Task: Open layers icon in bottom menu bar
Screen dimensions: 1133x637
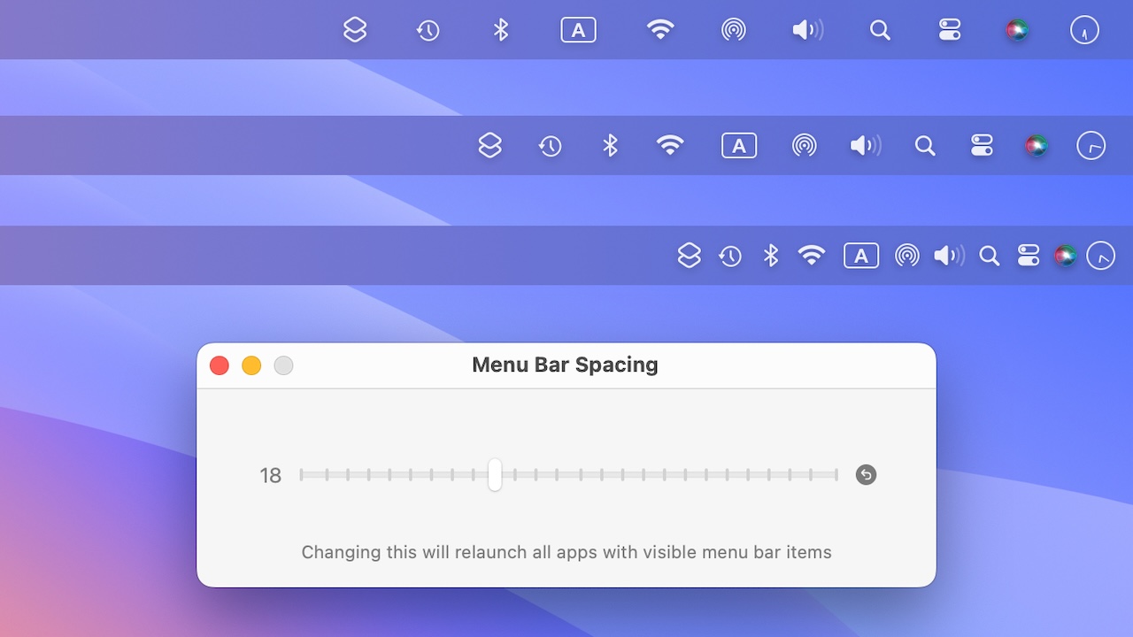Action: tap(690, 256)
